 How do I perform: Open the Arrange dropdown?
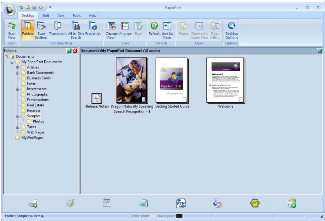pos(125,30)
